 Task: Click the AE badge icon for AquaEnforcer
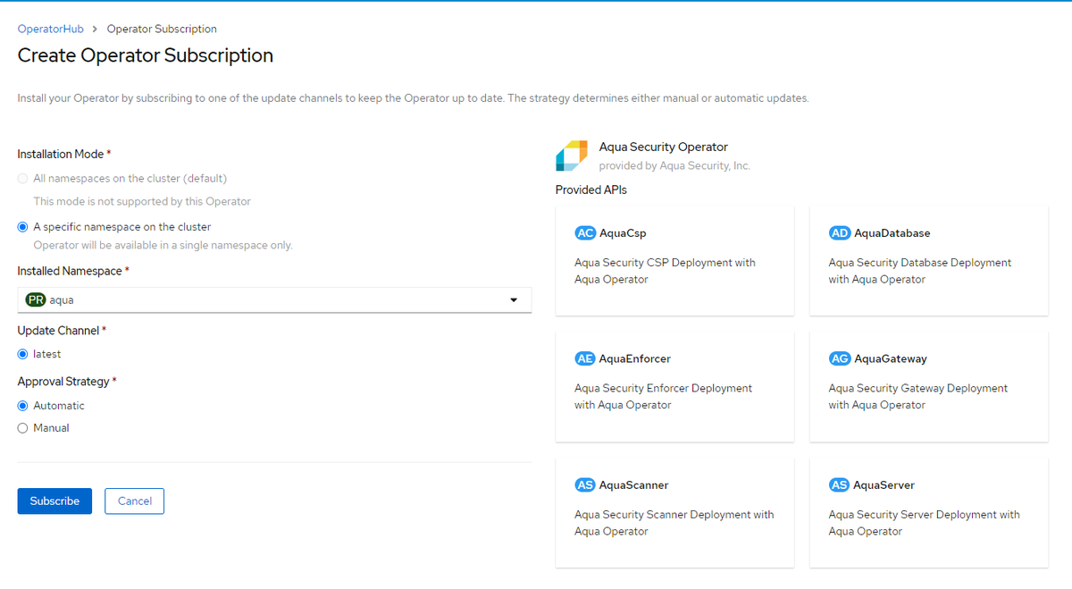pos(585,358)
